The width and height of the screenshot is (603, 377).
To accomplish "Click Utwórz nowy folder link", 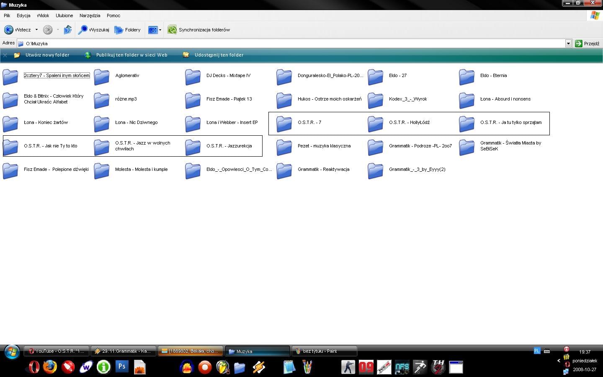I will coord(47,55).
